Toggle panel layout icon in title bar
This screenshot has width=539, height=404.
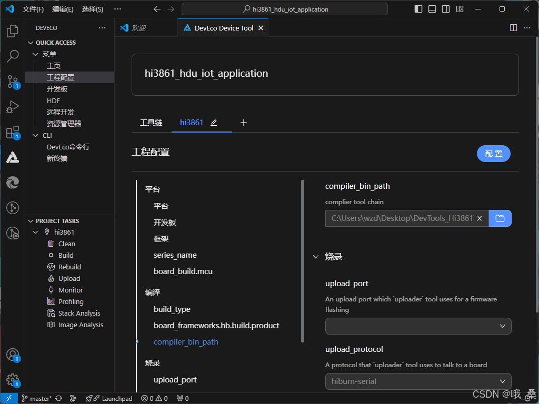point(432,9)
